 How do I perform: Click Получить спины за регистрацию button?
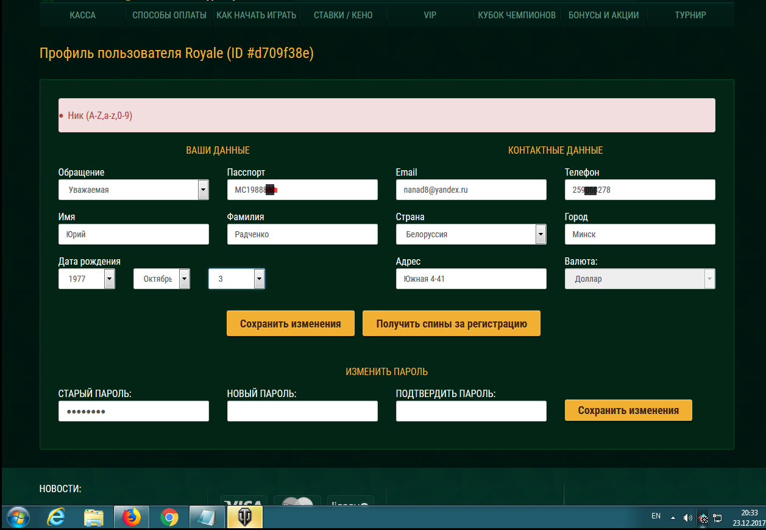pos(451,324)
